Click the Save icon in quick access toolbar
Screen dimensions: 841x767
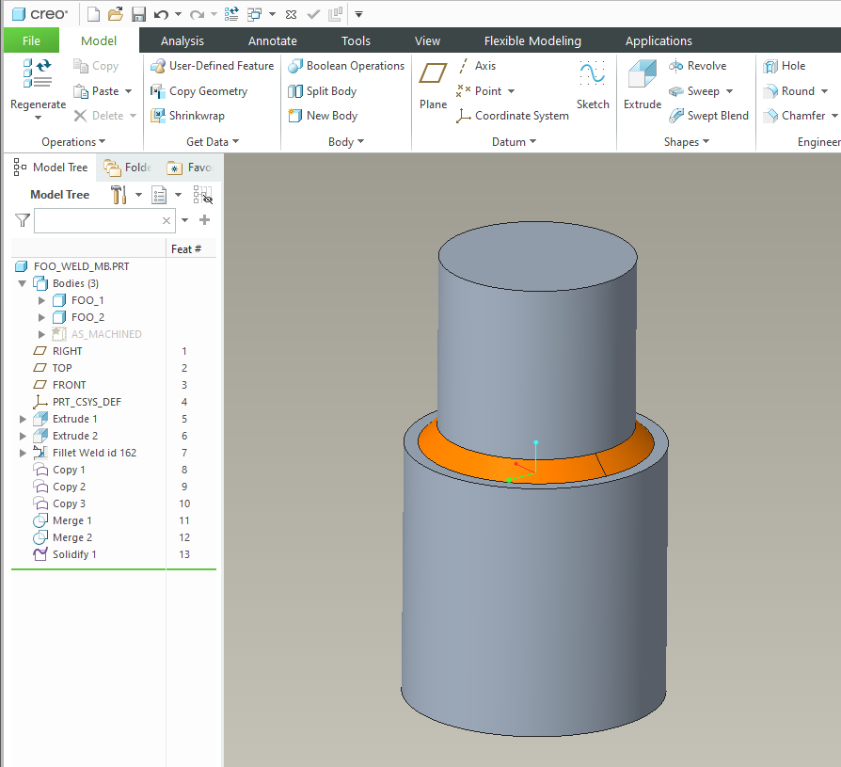138,14
